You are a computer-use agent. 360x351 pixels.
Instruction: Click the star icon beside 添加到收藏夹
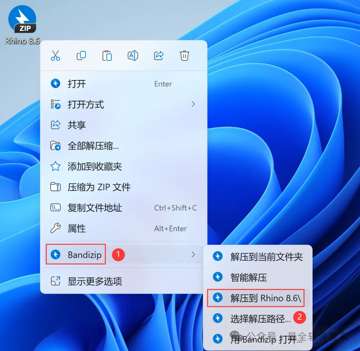[x=55, y=166]
